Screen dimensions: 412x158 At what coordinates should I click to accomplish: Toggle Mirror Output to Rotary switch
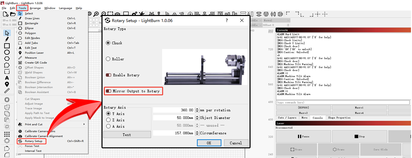pyautogui.click(x=109, y=91)
